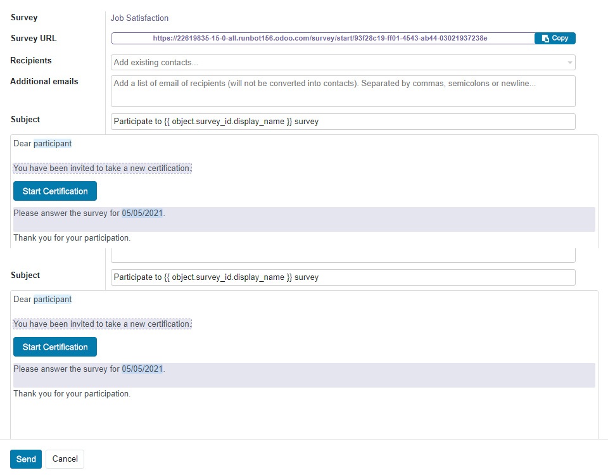
Task: Click the 'participant' placeholder in the second email body
Action: pyautogui.click(x=53, y=300)
